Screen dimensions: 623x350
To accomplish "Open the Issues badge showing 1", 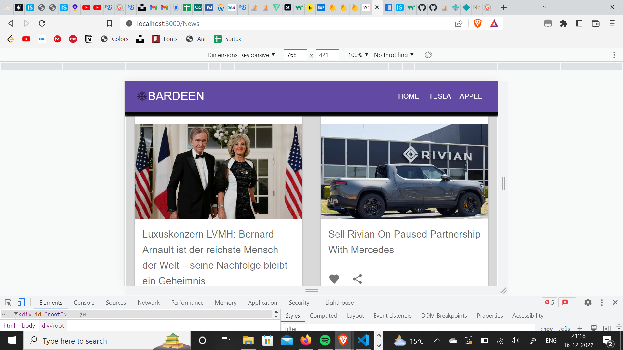I will tap(567, 302).
